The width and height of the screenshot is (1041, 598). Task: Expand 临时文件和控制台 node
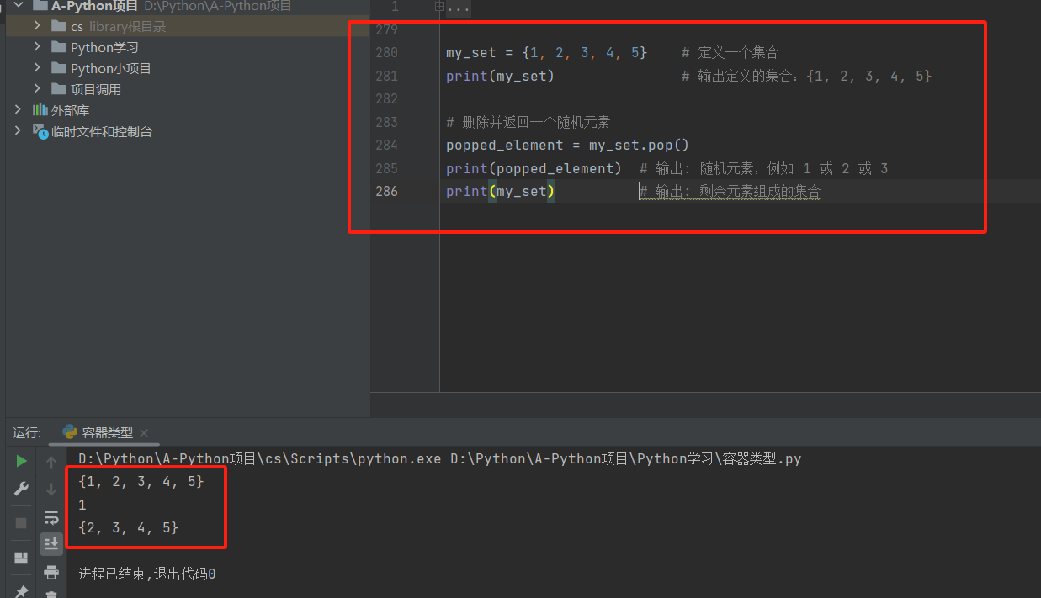(x=18, y=131)
